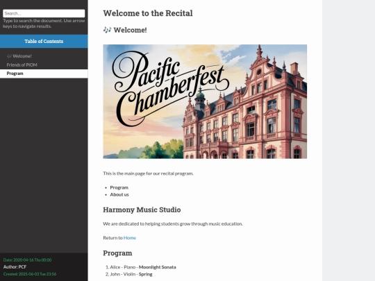Click the Date line in sidebar footer
This screenshot has width=375, height=281.
coord(28,260)
